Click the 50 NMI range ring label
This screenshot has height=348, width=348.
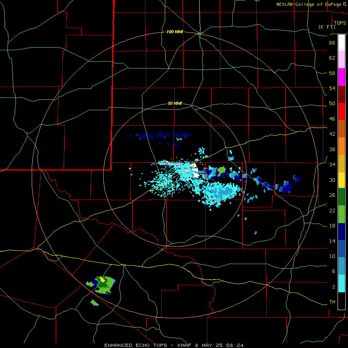(x=175, y=103)
